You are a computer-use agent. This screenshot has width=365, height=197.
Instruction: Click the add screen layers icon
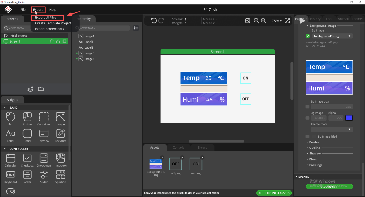tap(31, 89)
